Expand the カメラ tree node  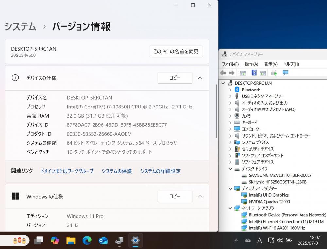coord(230,116)
